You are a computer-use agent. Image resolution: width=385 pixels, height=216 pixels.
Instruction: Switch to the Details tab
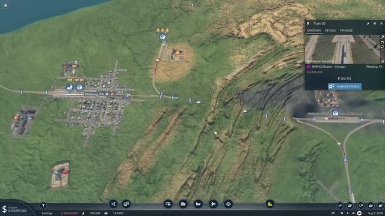(330, 31)
